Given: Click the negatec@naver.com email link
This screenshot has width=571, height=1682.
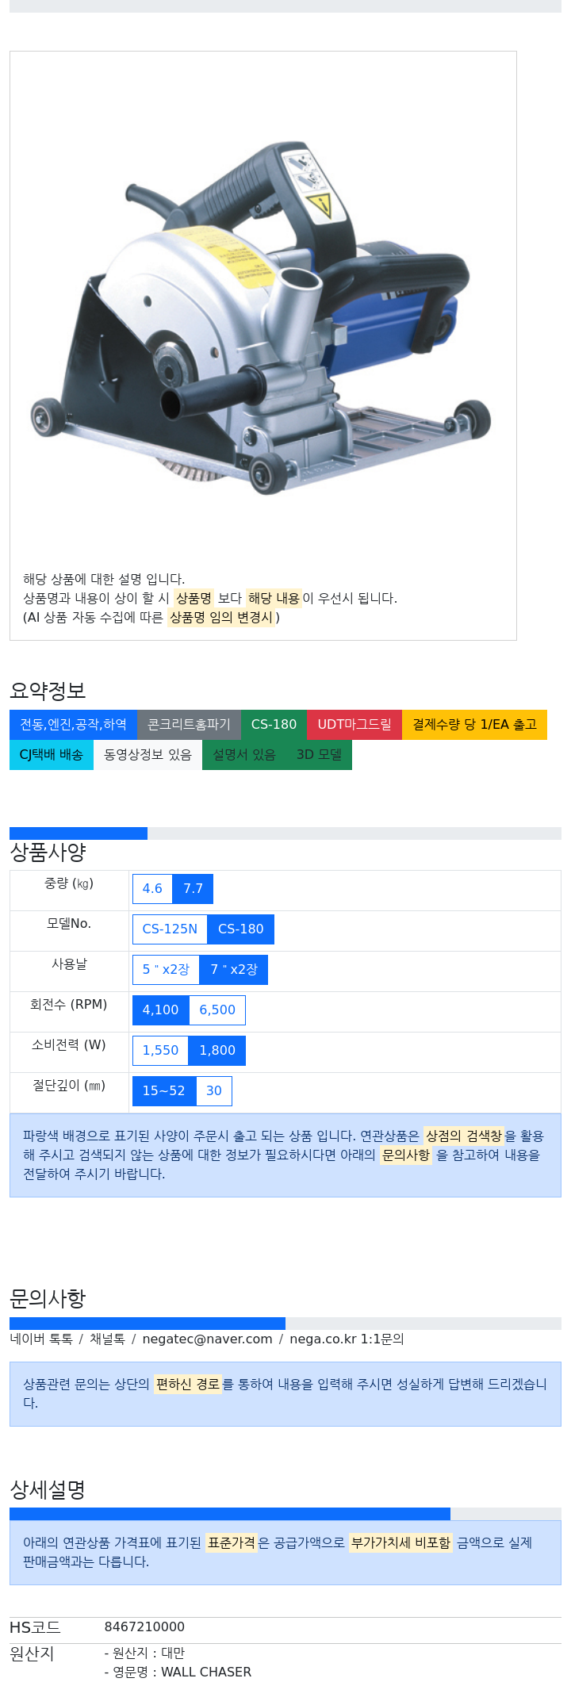Looking at the screenshot, I should 207,1339.
